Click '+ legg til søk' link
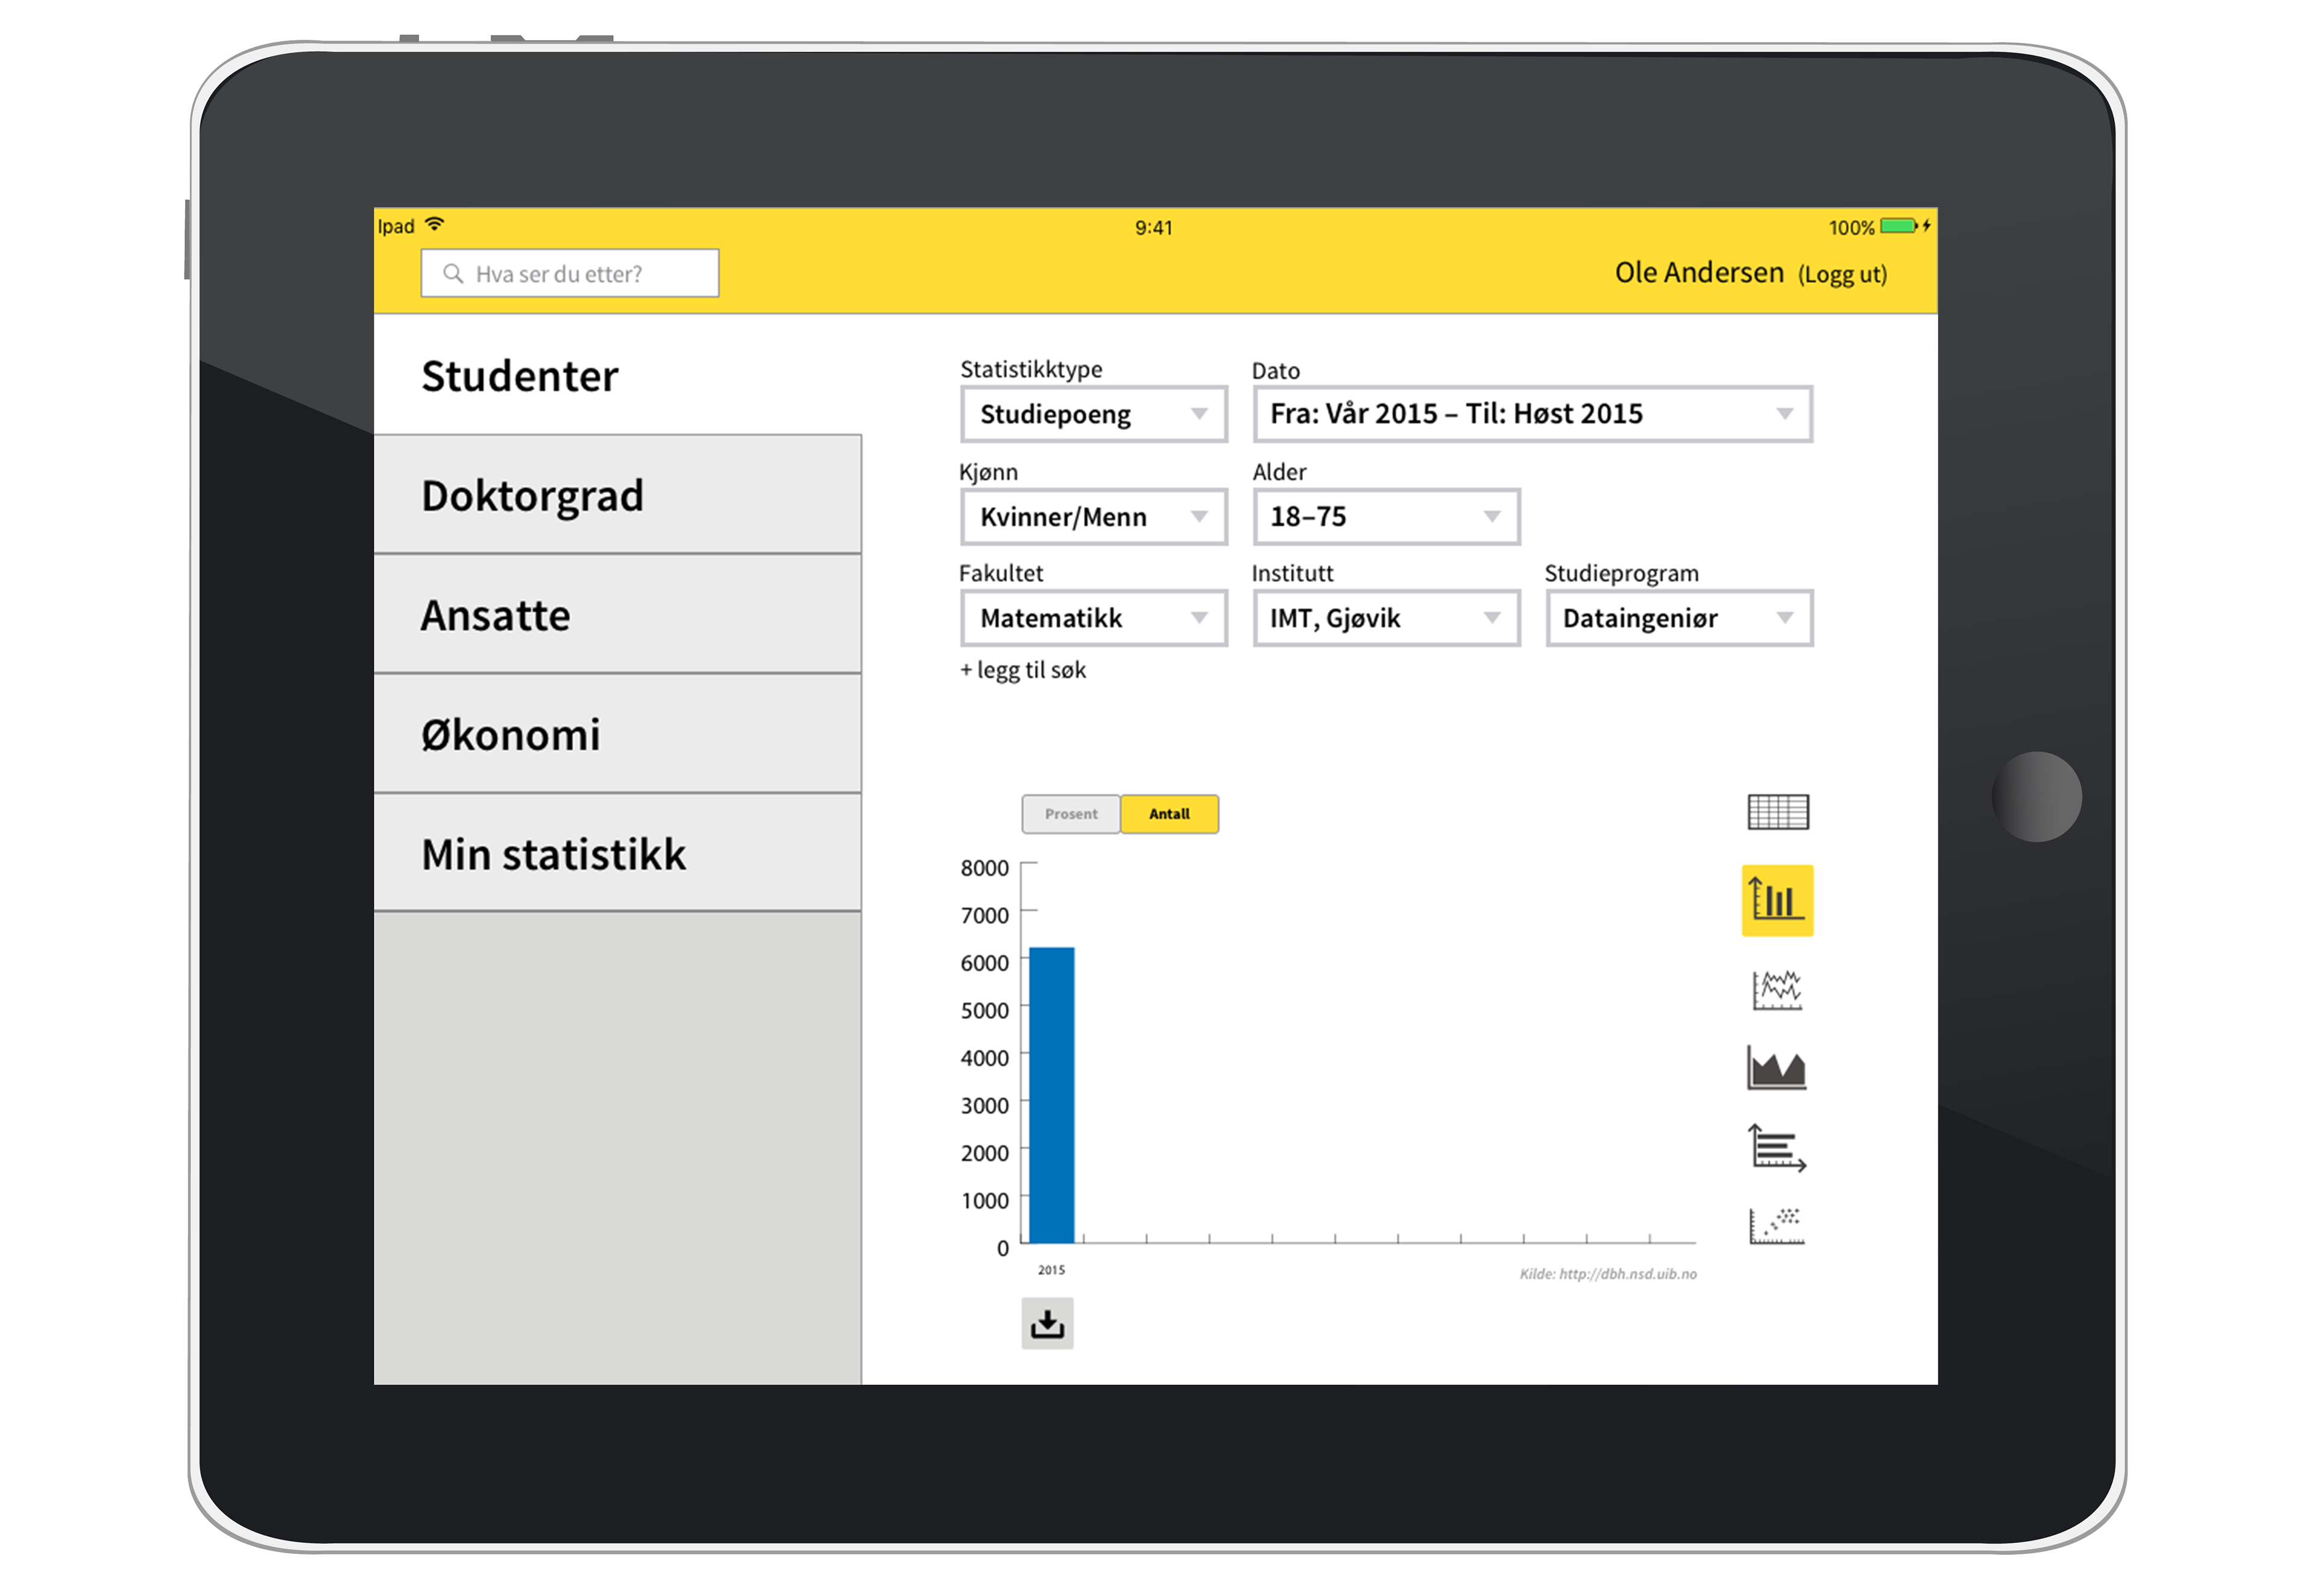 [x=1022, y=670]
